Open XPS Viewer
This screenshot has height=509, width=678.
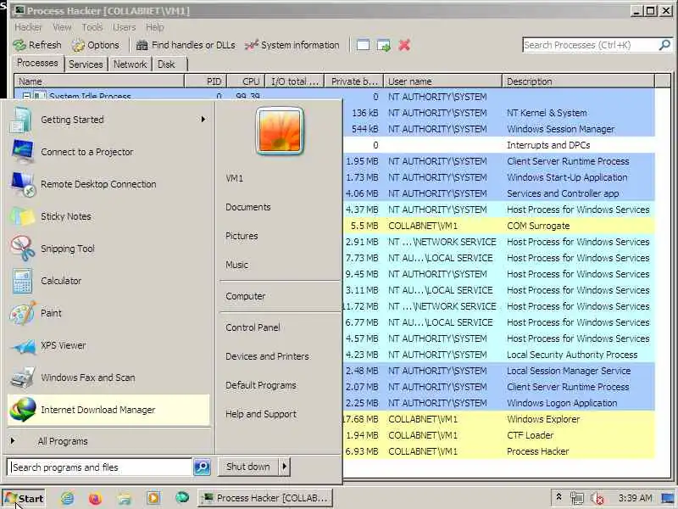coord(108,345)
